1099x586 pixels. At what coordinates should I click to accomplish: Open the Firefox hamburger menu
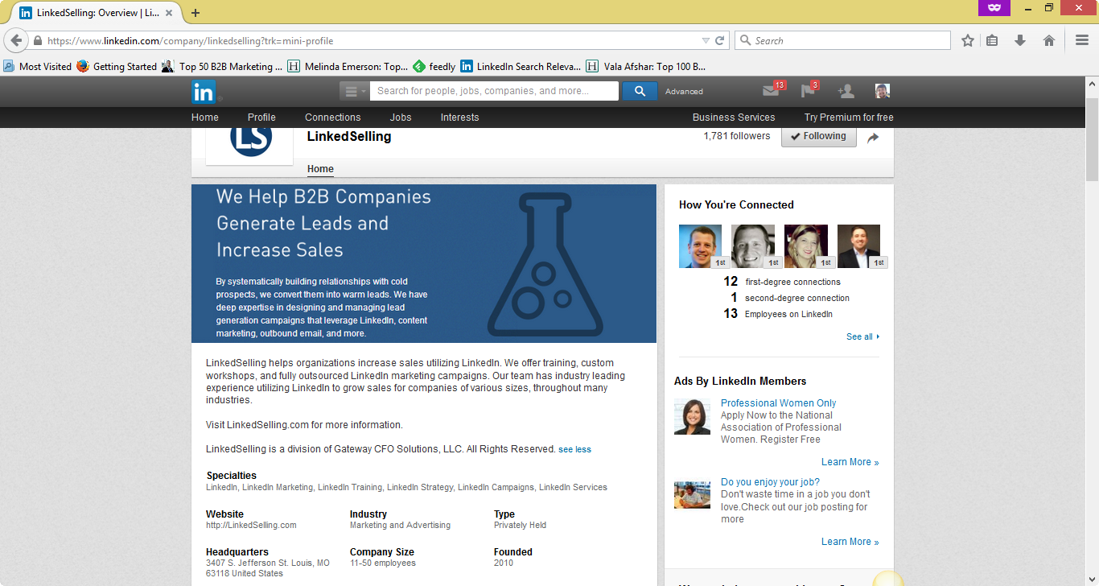pos(1082,40)
